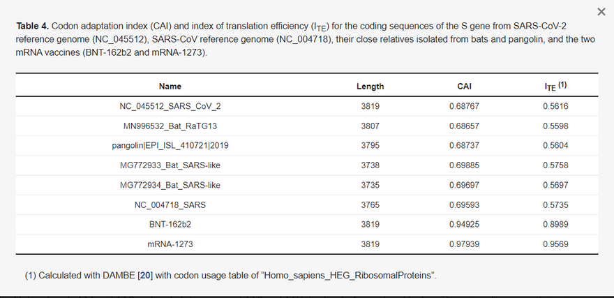
Task: Click the bold Table 4. caption label
Action: 33,27
